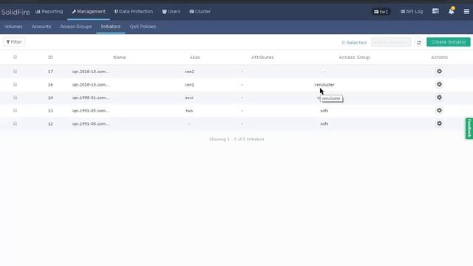The width and height of the screenshot is (473, 266).
Task: Open the Management menu
Action: click(89, 12)
